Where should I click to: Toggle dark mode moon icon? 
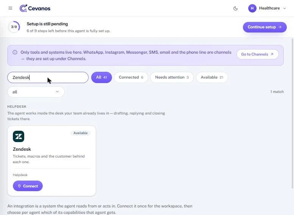(235, 8)
